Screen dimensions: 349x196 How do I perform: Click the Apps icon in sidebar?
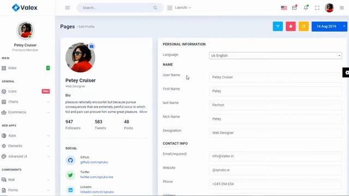click(4, 136)
